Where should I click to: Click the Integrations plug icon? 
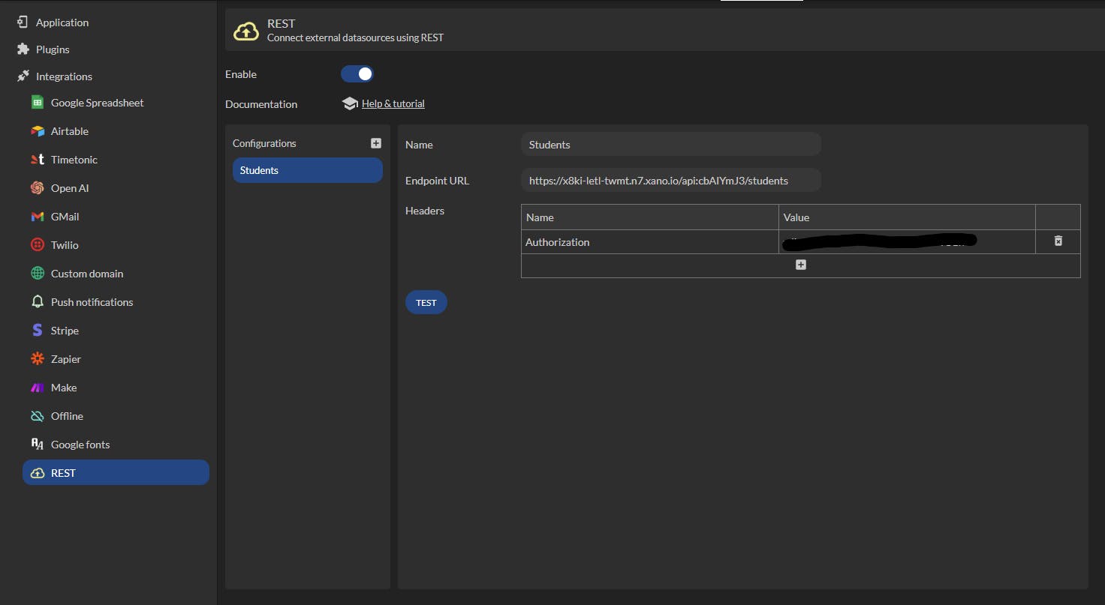[x=23, y=76]
